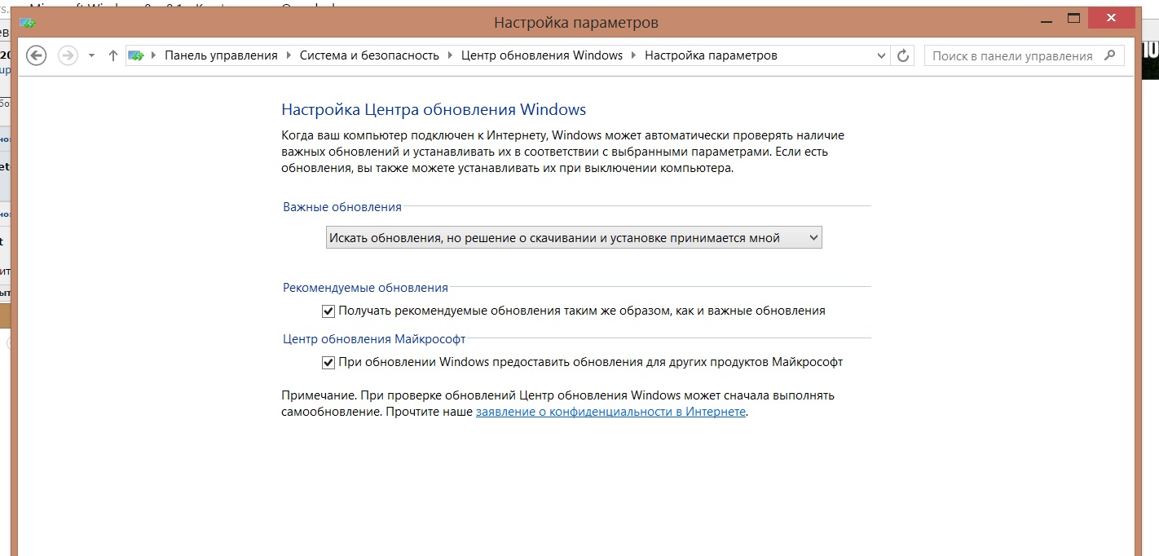Refresh the page with the refresh icon
Viewport: 1159px width, 556px height.
click(x=903, y=55)
